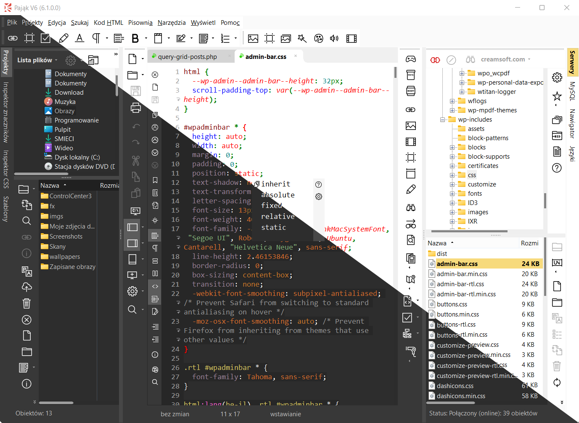This screenshot has width=579, height=423.
Task: Print the document with printer icon
Action: pyautogui.click(x=136, y=108)
